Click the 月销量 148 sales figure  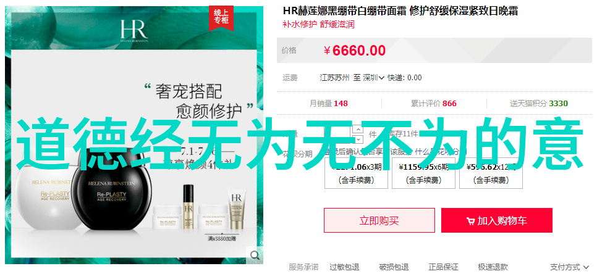pyautogui.click(x=329, y=104)
